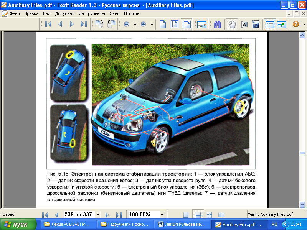This screenshot has height=230, width=307.
Task: Switch to continuous page layout
Action: [198, 215]
